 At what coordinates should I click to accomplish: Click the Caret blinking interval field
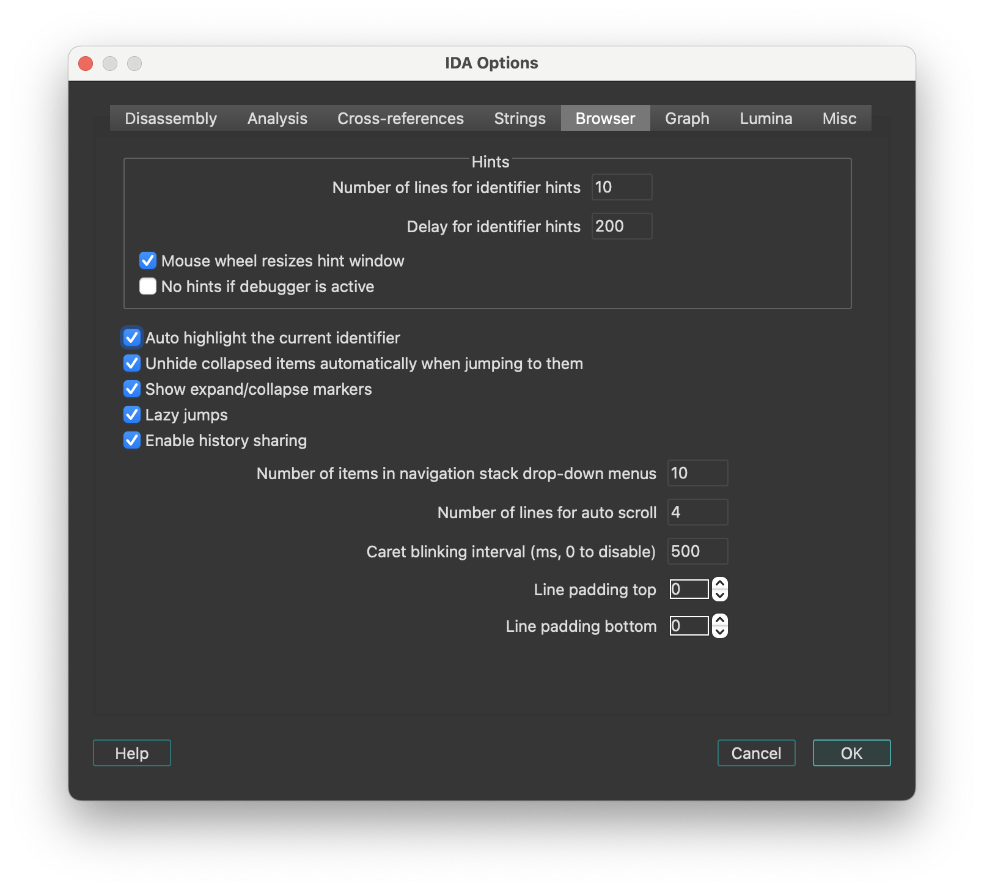pos(697,551)
